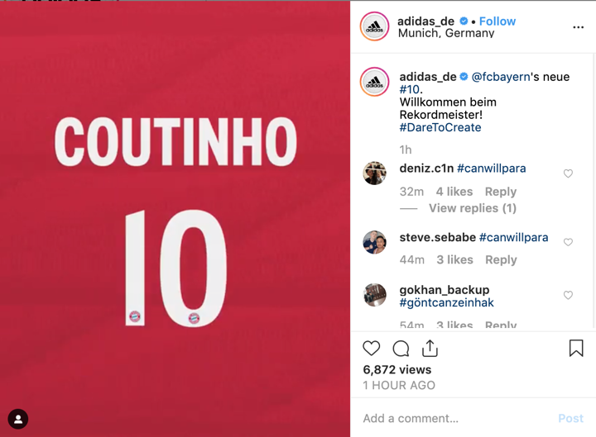Screen dimensions: 596x437
Task: Show tagged people on the video
Action: click(18, 419)
